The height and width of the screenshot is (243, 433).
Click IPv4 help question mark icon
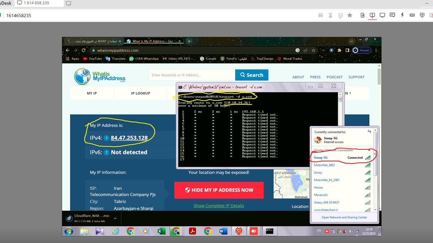(106, 138)
